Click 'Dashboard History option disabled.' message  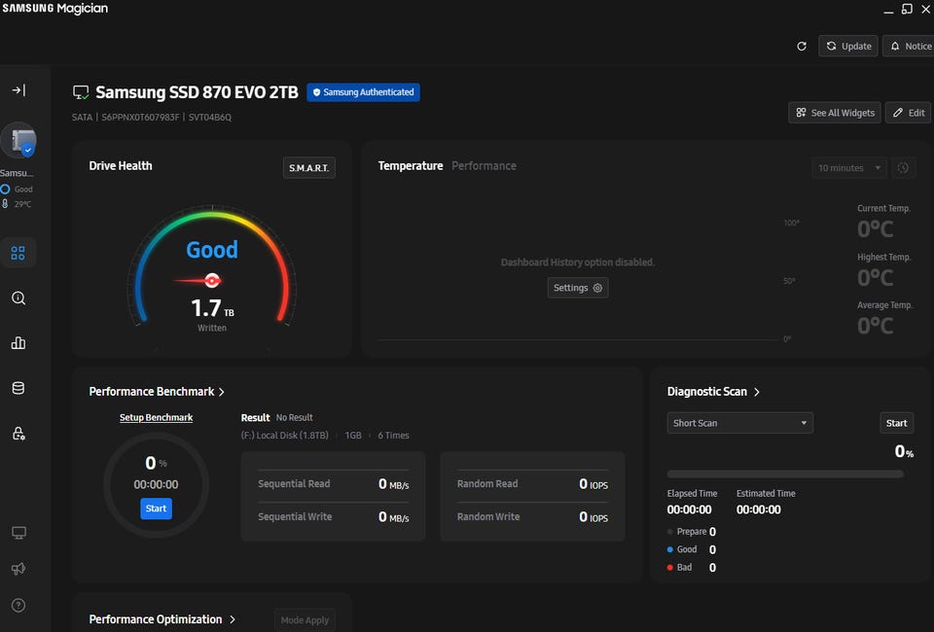pyautogui.click(x=577, y=263)
